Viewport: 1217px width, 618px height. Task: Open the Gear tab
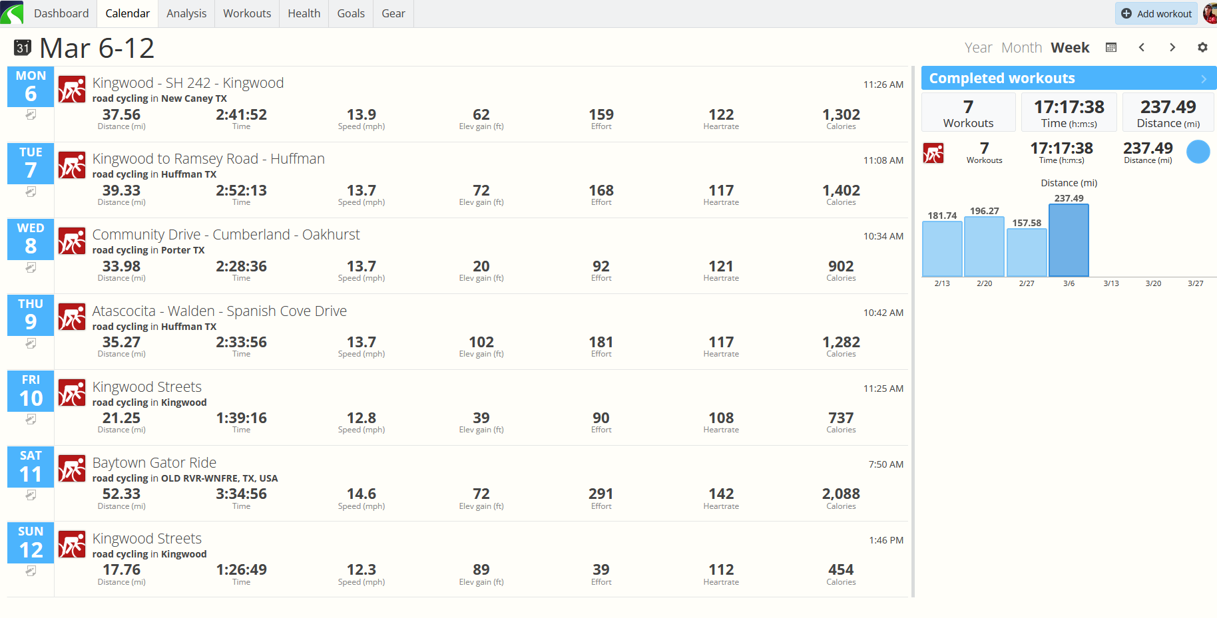(x=393, y=13)
